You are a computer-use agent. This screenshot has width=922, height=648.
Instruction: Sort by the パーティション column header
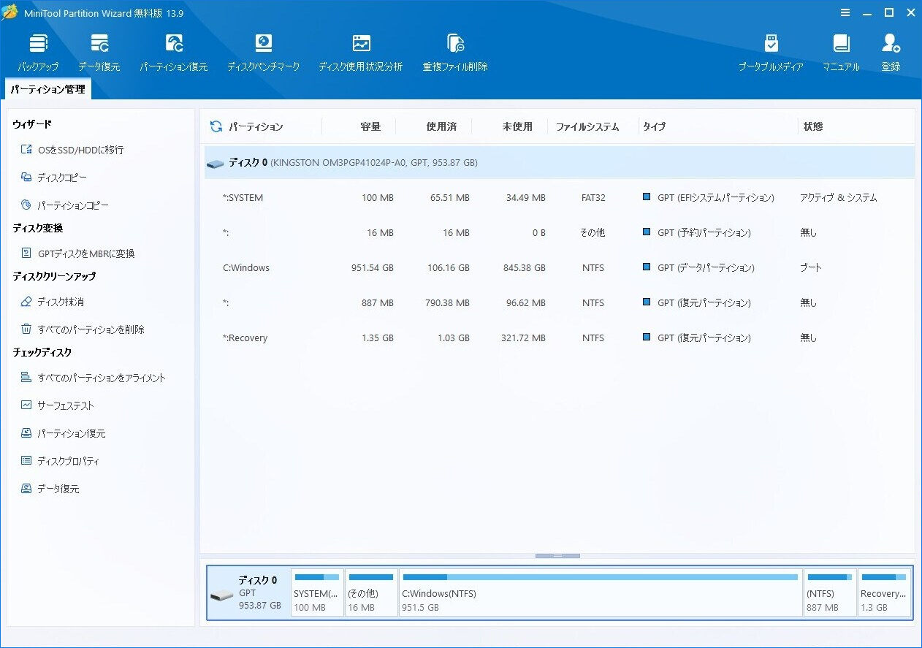click(x=256, y=126)
